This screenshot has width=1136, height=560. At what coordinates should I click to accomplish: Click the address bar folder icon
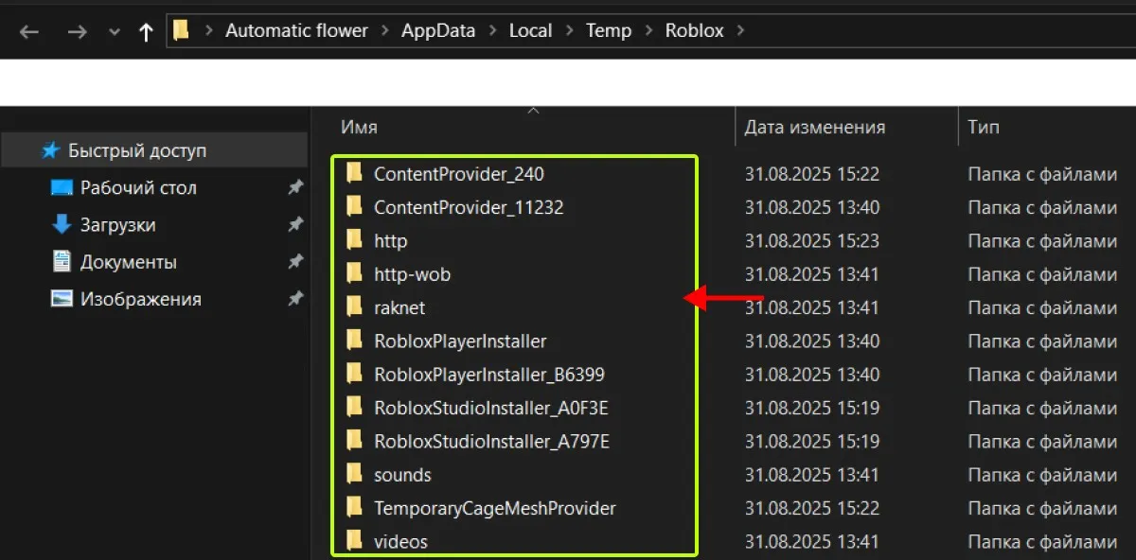tap(181, 30)
